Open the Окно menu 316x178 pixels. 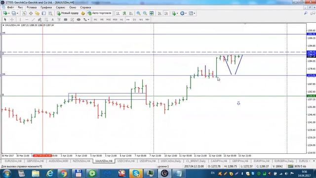73,7
